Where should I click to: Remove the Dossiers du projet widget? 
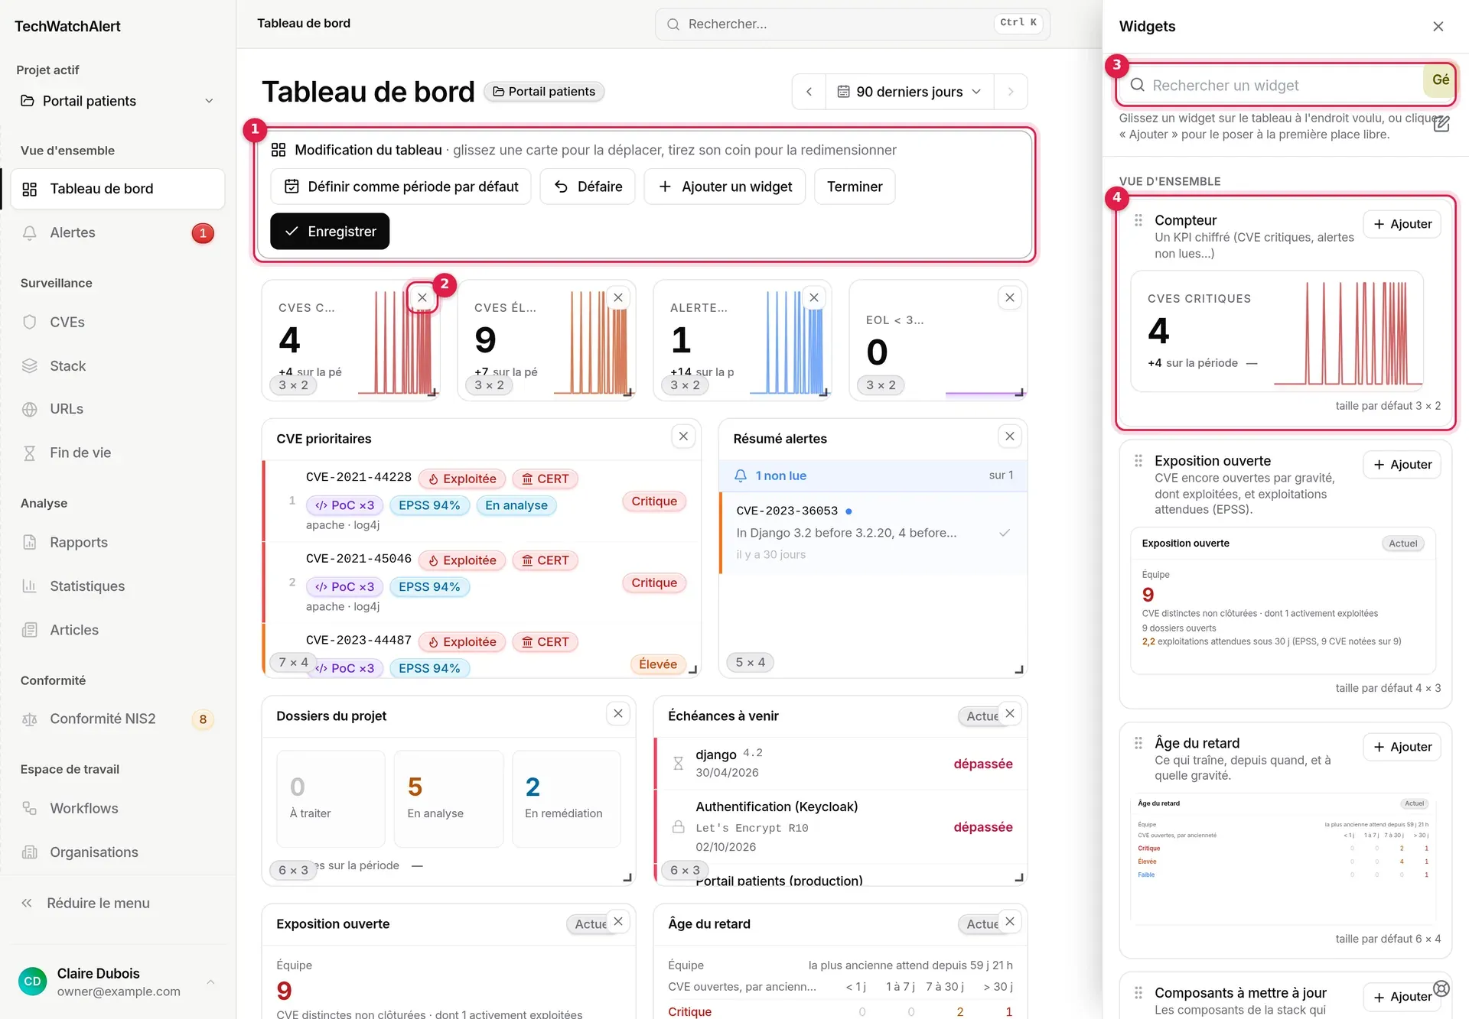[618, 713]
